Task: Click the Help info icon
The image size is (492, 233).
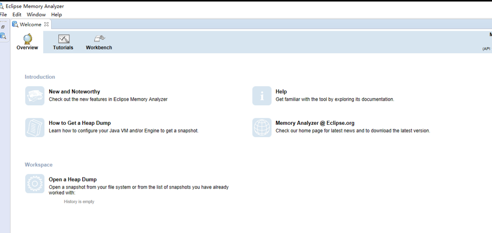Action: pyautogui.click(x=261, y=96)
